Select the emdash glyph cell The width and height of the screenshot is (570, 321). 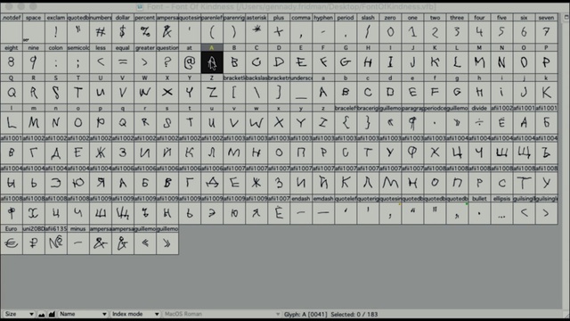pos(322,210)
